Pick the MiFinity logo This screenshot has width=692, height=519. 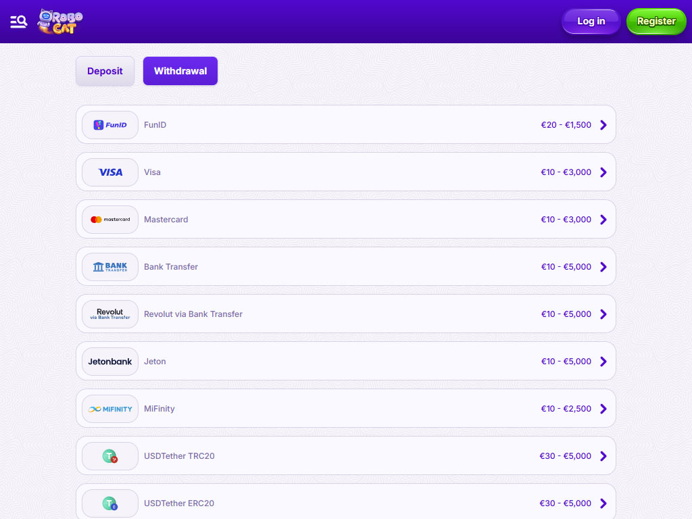click(x=110, y=409)
